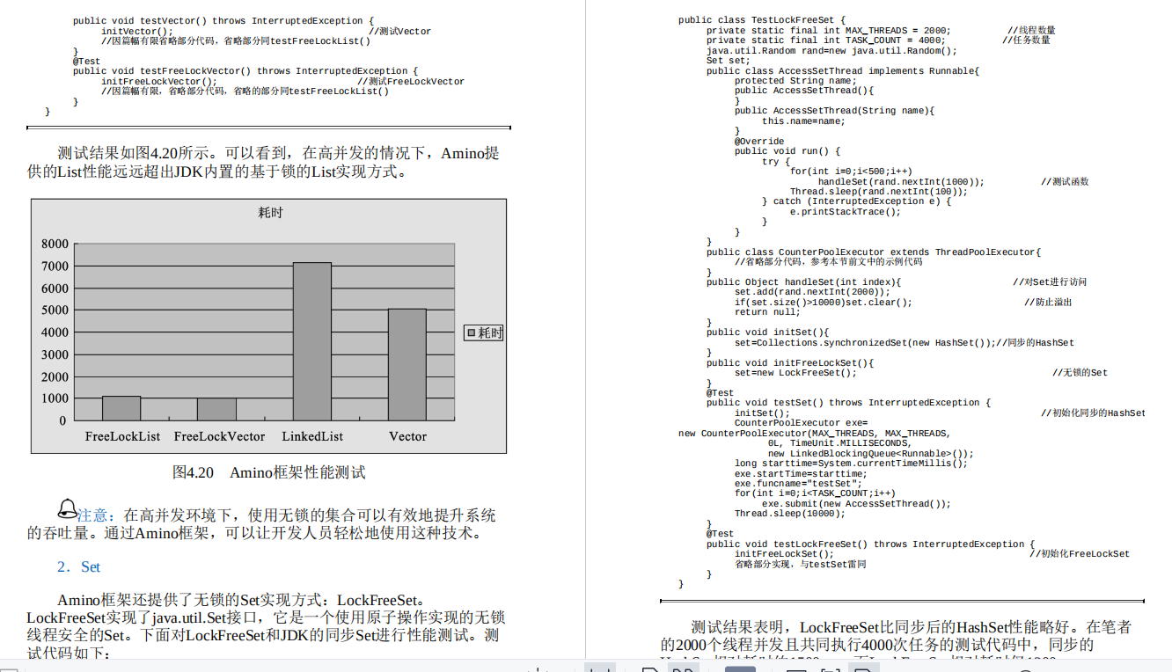Click the Thread.sleep(rand.nextInt(100)); line
1172x672 pixels.
pyautogui.click(x=878, y=192)
